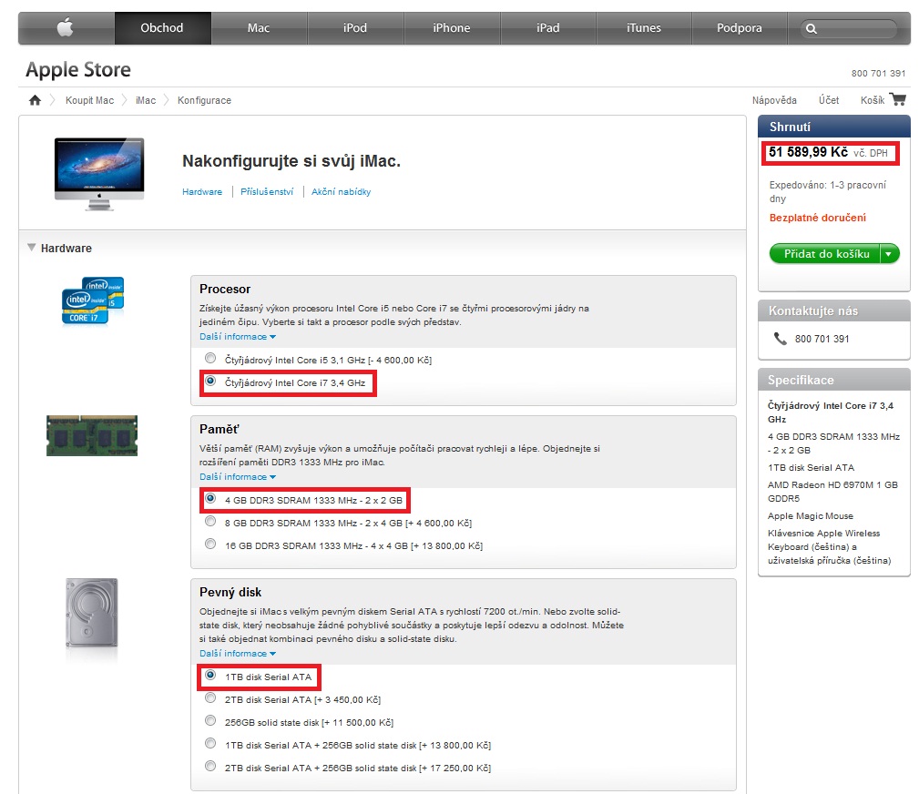
Task: Click the phone icon in Kontaktujte nás
Action: [x=780, y=339]
